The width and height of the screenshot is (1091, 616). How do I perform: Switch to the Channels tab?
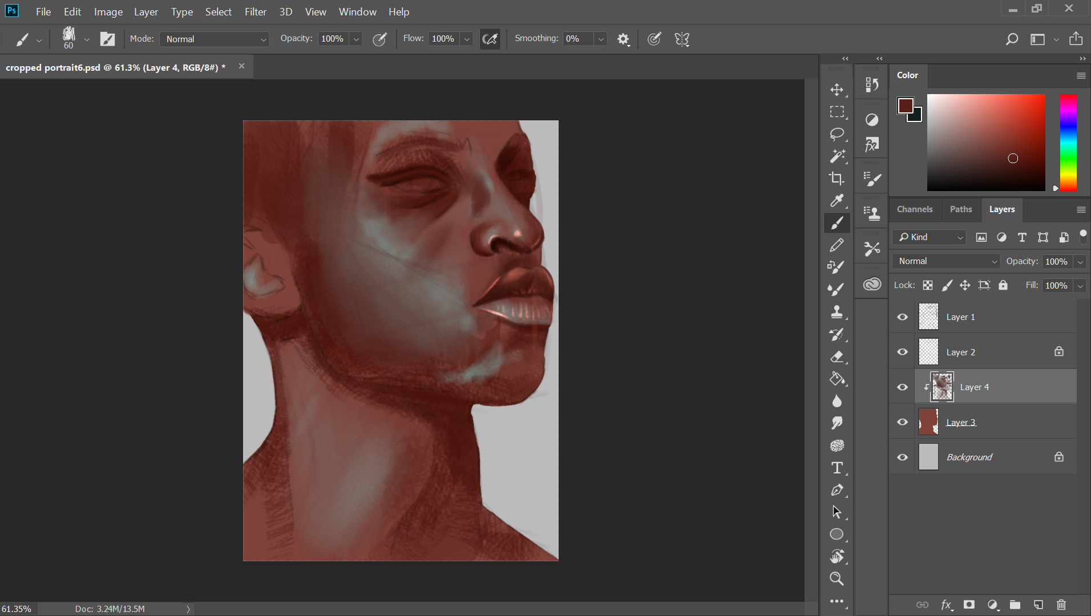click(914, 209)
